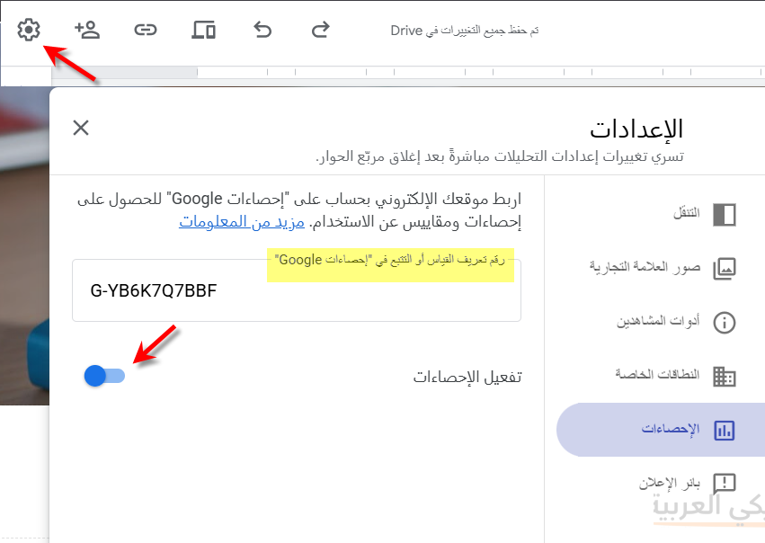Open the settings gear icon
The image size is (765, 543).
(29, 31)
